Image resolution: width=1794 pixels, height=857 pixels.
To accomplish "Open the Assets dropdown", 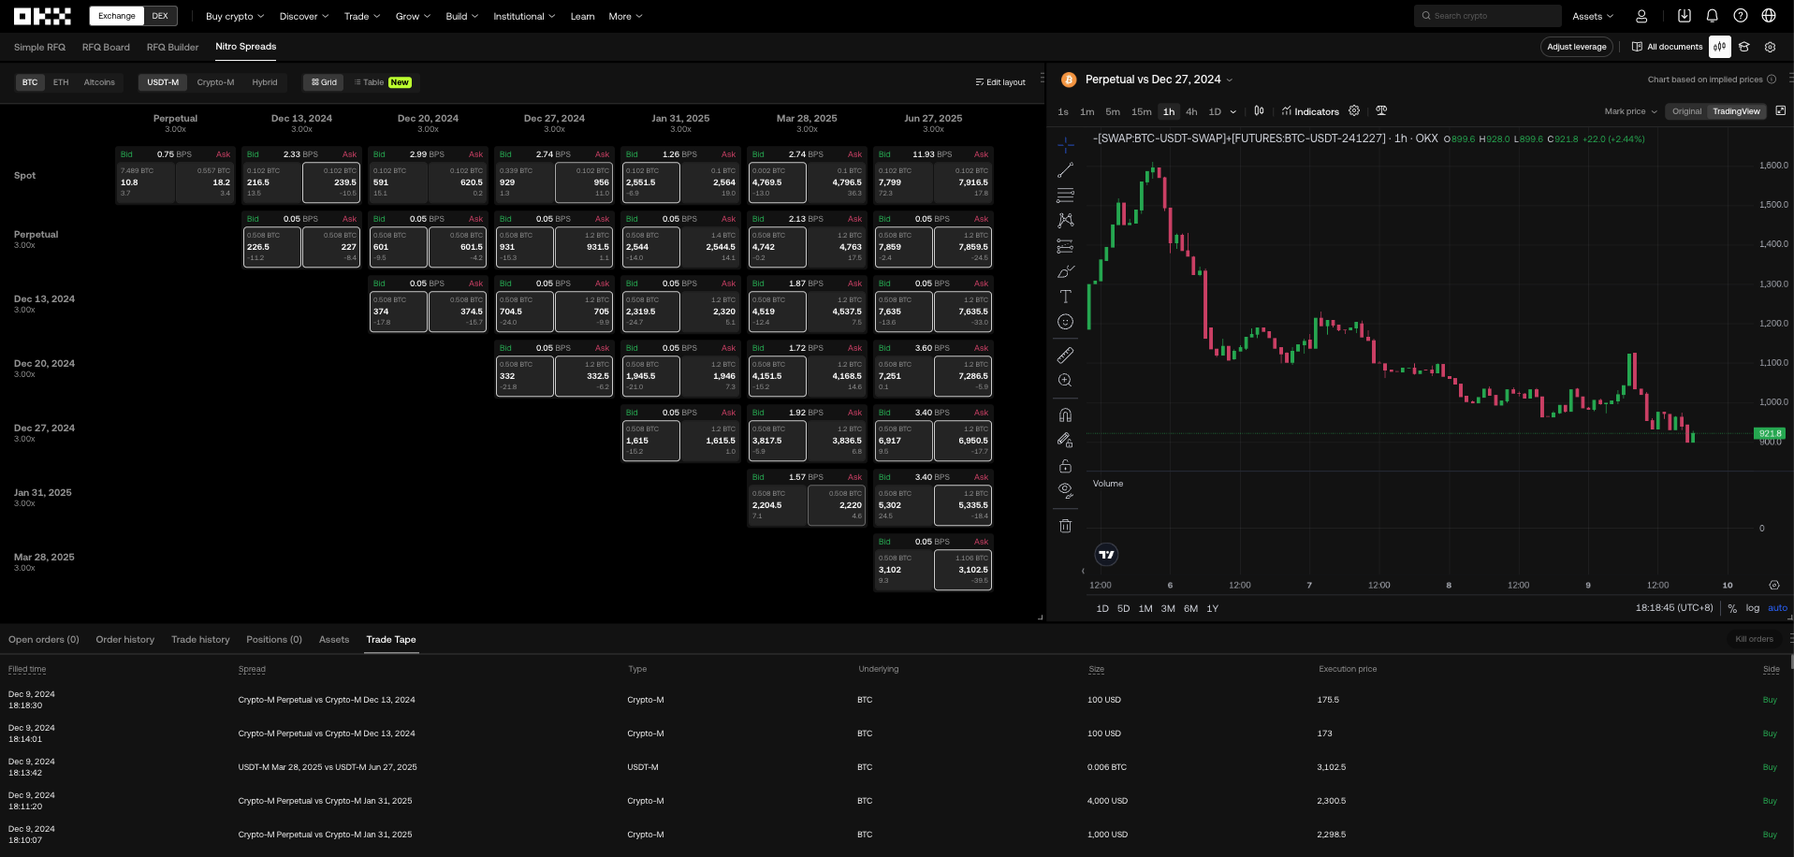I will [x=1593, y=16].
